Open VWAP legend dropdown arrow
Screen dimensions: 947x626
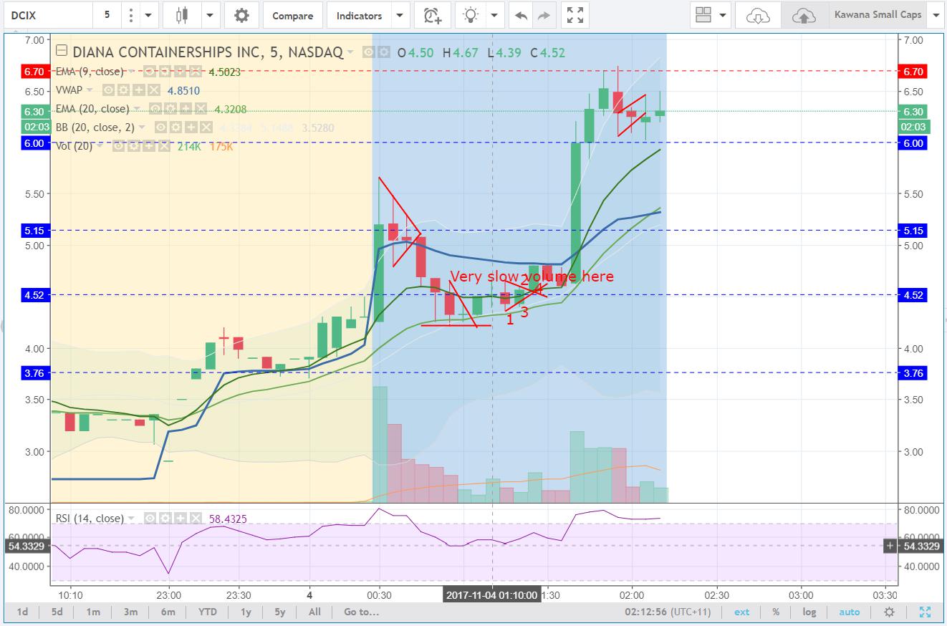pos(90,90)
